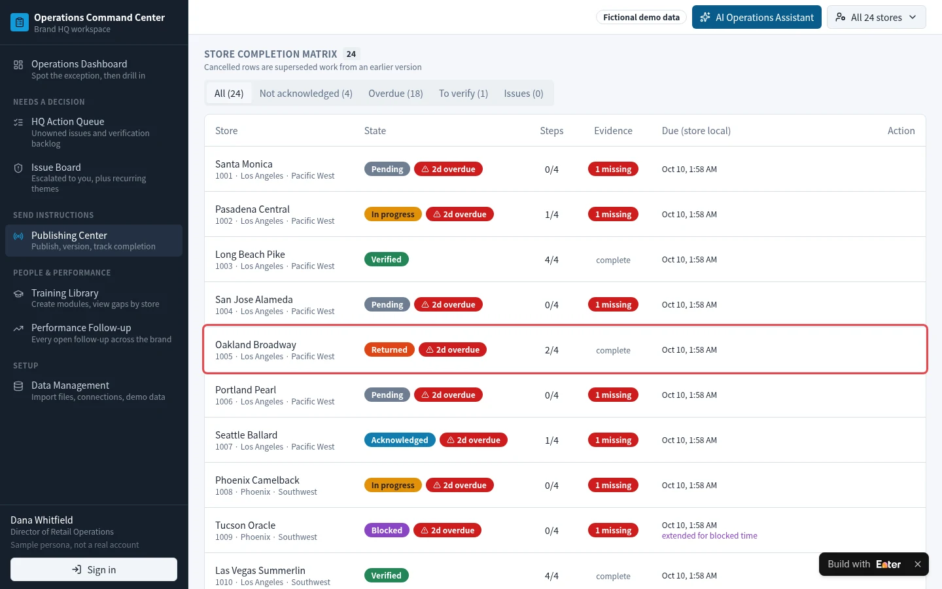
Task: Select the Overdue (18) tab
Action: pyautogui.click(x=396, y=94)
